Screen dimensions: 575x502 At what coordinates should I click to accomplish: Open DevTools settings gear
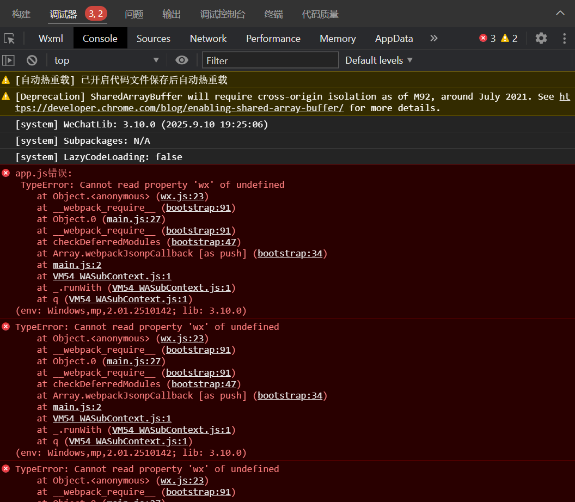[x=541, y=39]
